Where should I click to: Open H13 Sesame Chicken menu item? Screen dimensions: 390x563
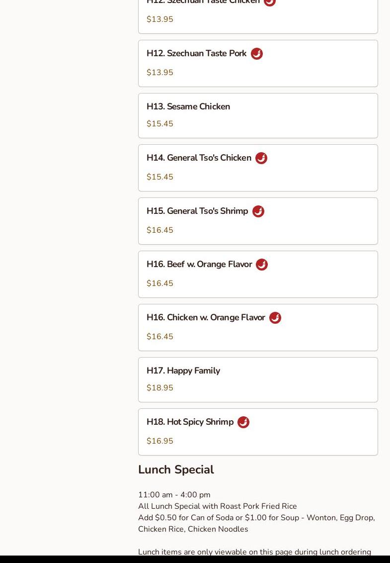[188, 106]
